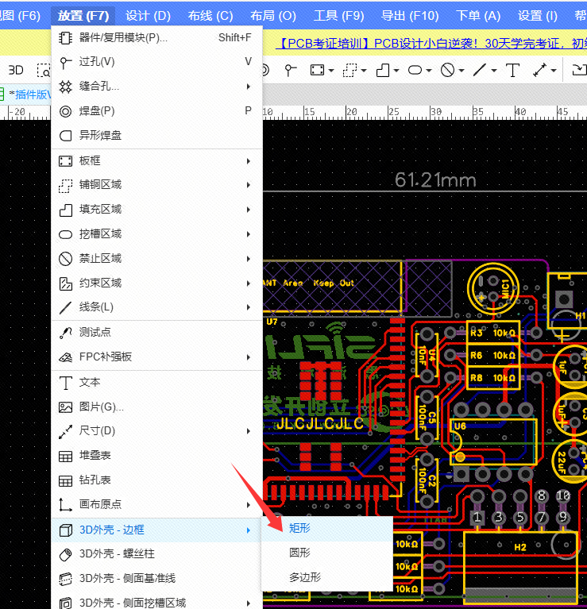Choose 圆形 in the border submenu
Viewport: 587px width, 609px height.
299,553
